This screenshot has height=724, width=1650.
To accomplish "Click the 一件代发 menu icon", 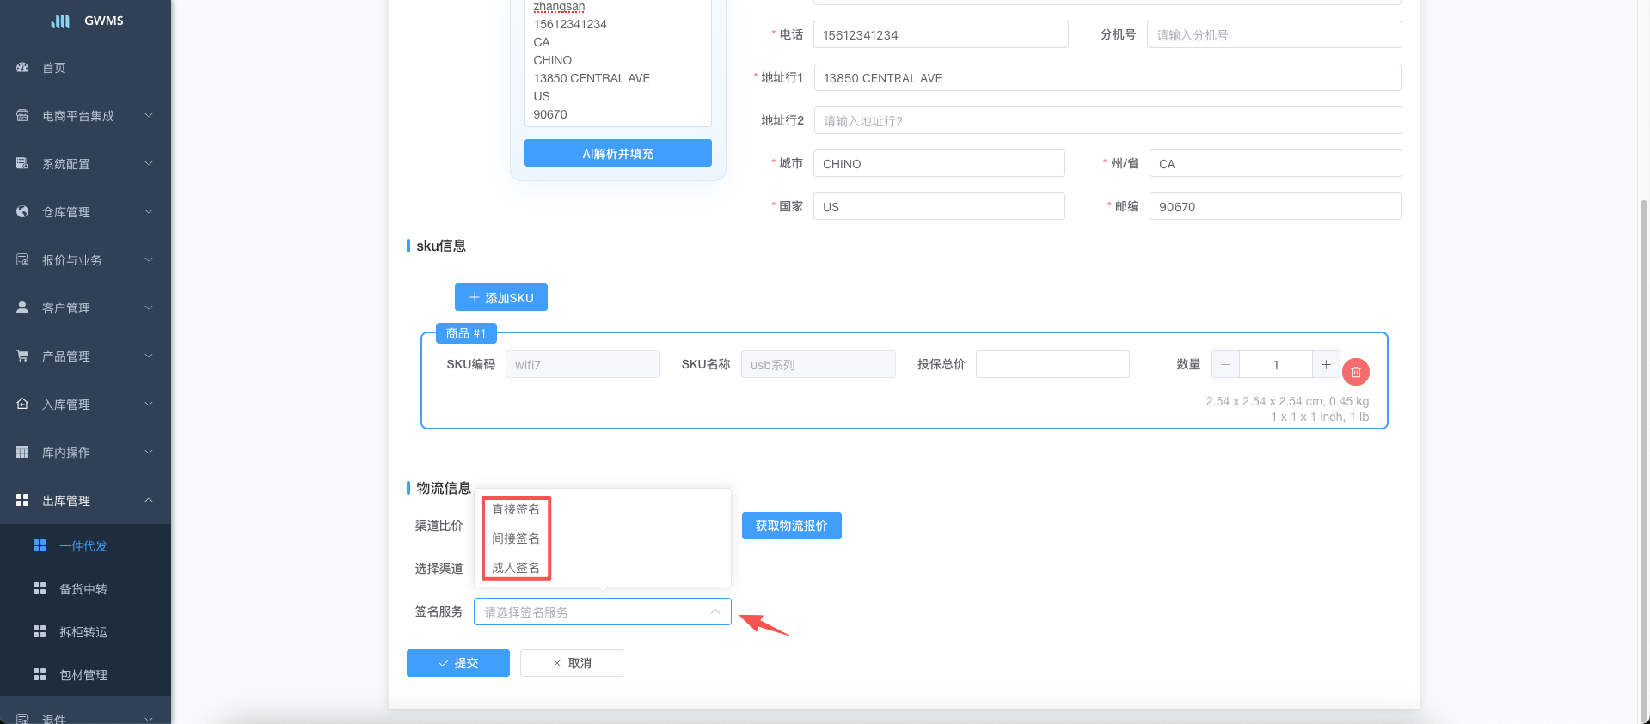I will (40, 545).
